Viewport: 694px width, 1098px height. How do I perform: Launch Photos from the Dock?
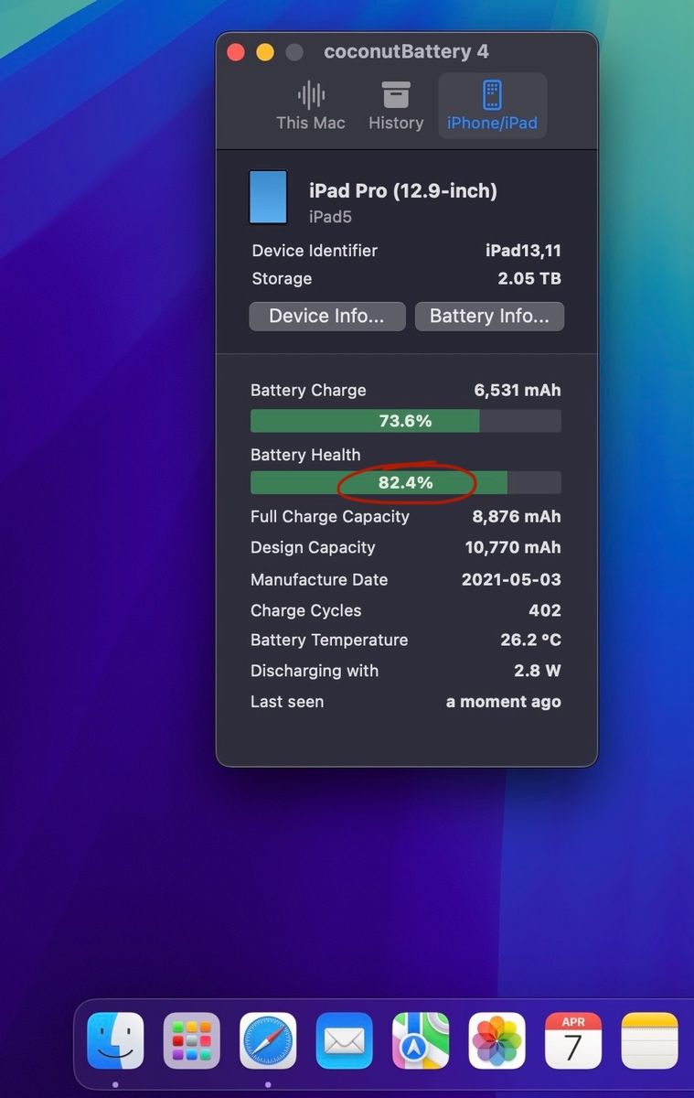pyautogui.click(x=496, y=1041)
